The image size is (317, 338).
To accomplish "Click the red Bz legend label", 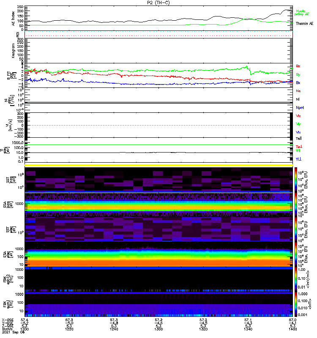I will point(298,66).
